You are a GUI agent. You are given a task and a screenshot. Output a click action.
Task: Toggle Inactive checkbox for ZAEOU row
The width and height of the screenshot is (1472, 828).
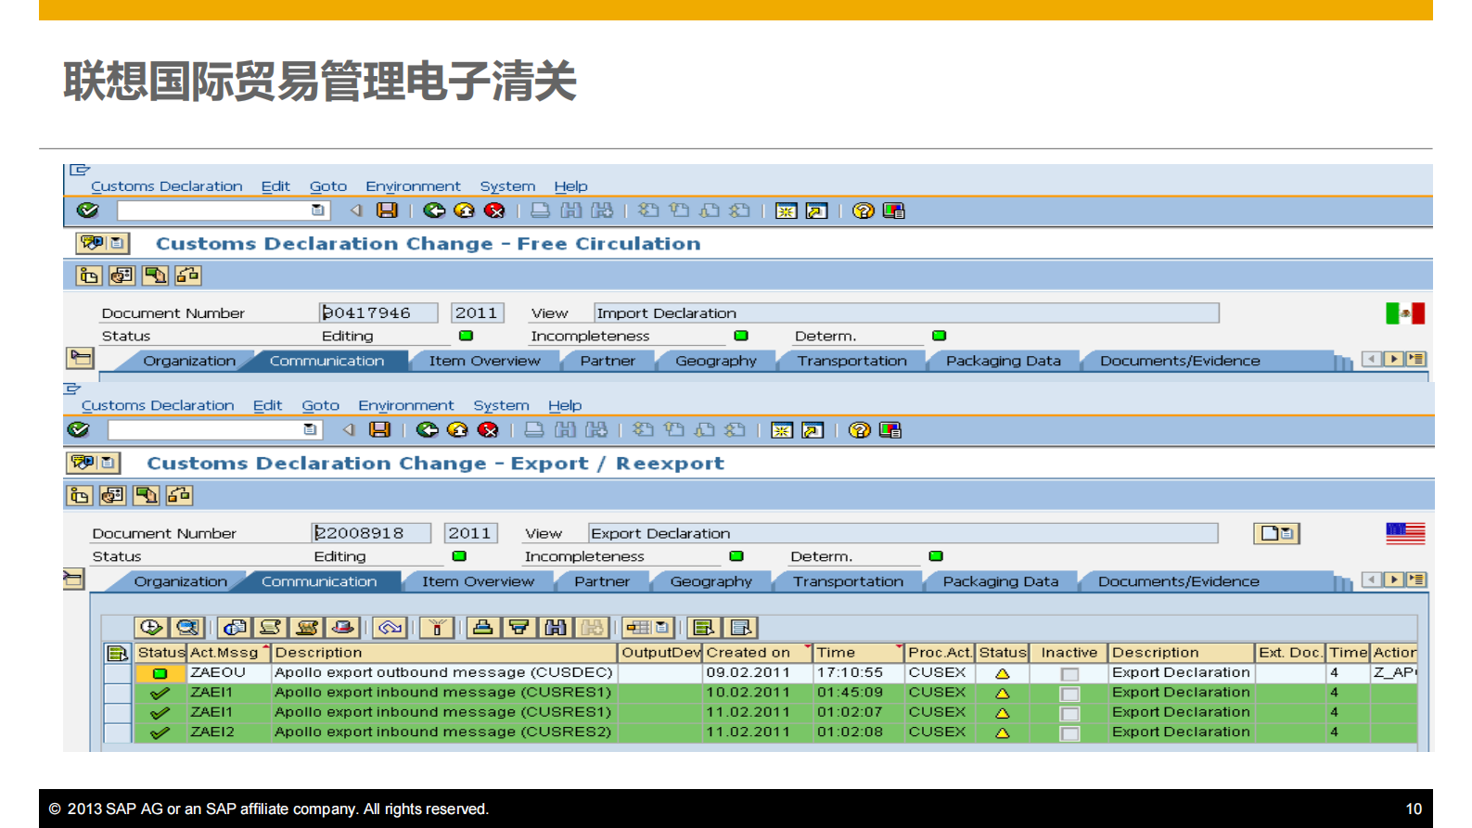click(x=1069, y=674)
